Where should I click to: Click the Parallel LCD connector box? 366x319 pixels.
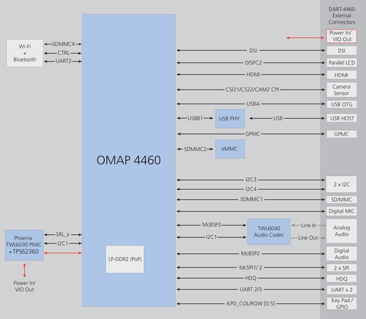click(x=342, y=62)
